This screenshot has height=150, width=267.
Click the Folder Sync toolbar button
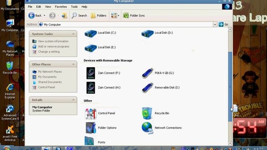click(x=134, y=15)
